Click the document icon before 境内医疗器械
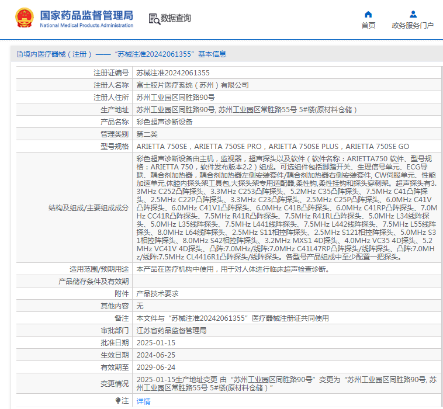 click(x=19, y=54)
